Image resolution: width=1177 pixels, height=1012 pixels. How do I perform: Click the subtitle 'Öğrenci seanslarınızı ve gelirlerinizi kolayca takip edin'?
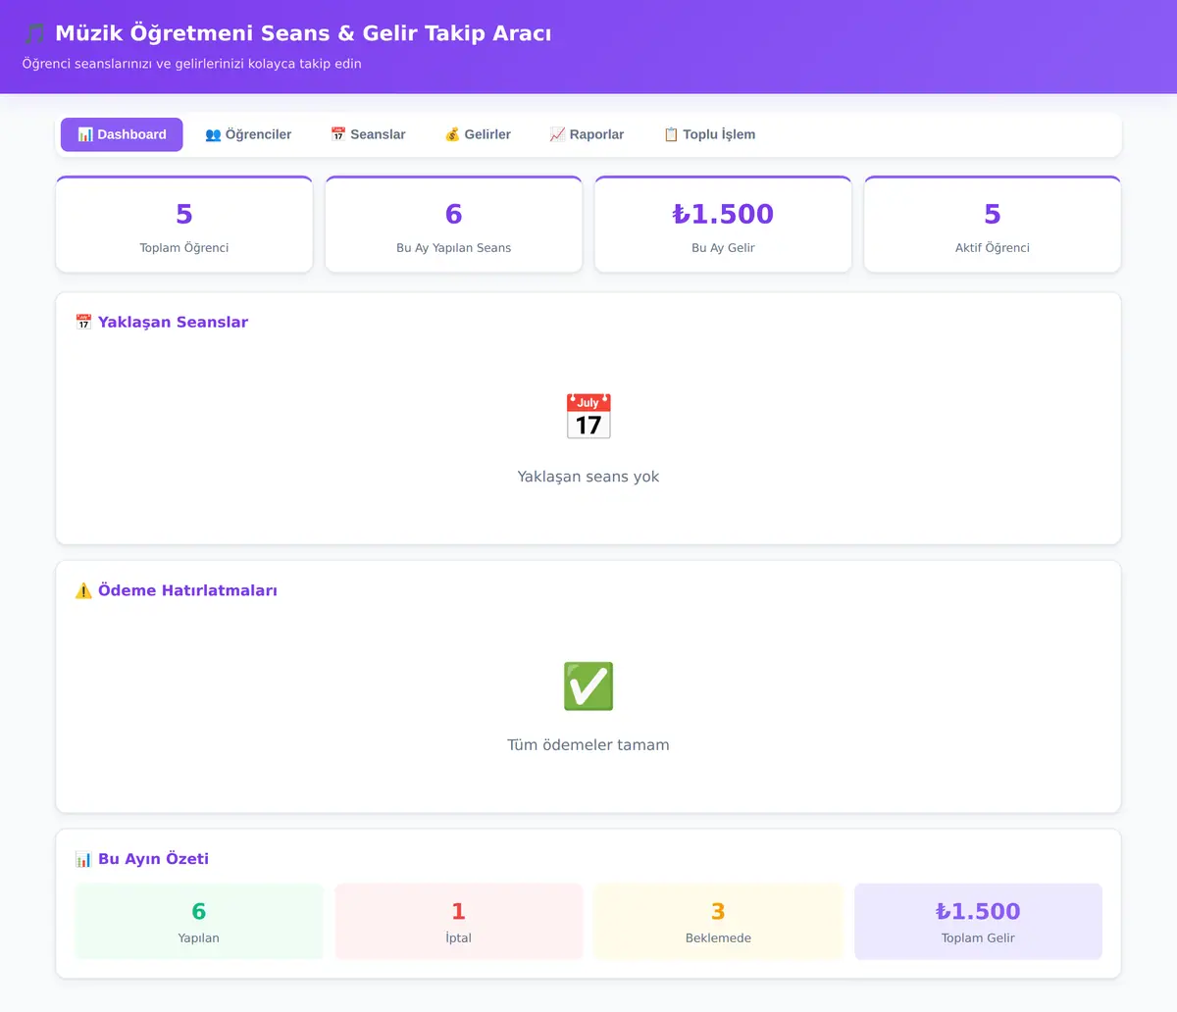(x=192, y=64)
